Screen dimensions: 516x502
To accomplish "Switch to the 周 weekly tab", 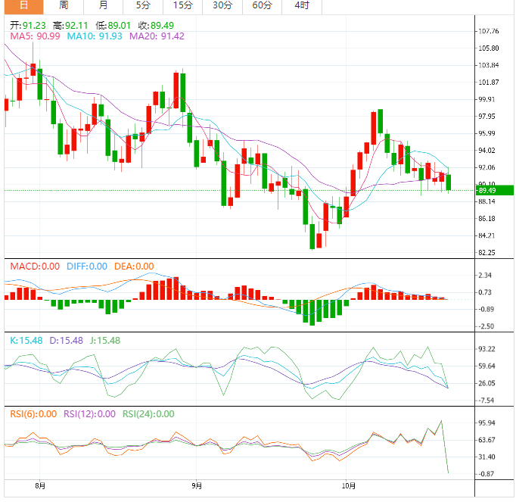I will pos(64,6).
